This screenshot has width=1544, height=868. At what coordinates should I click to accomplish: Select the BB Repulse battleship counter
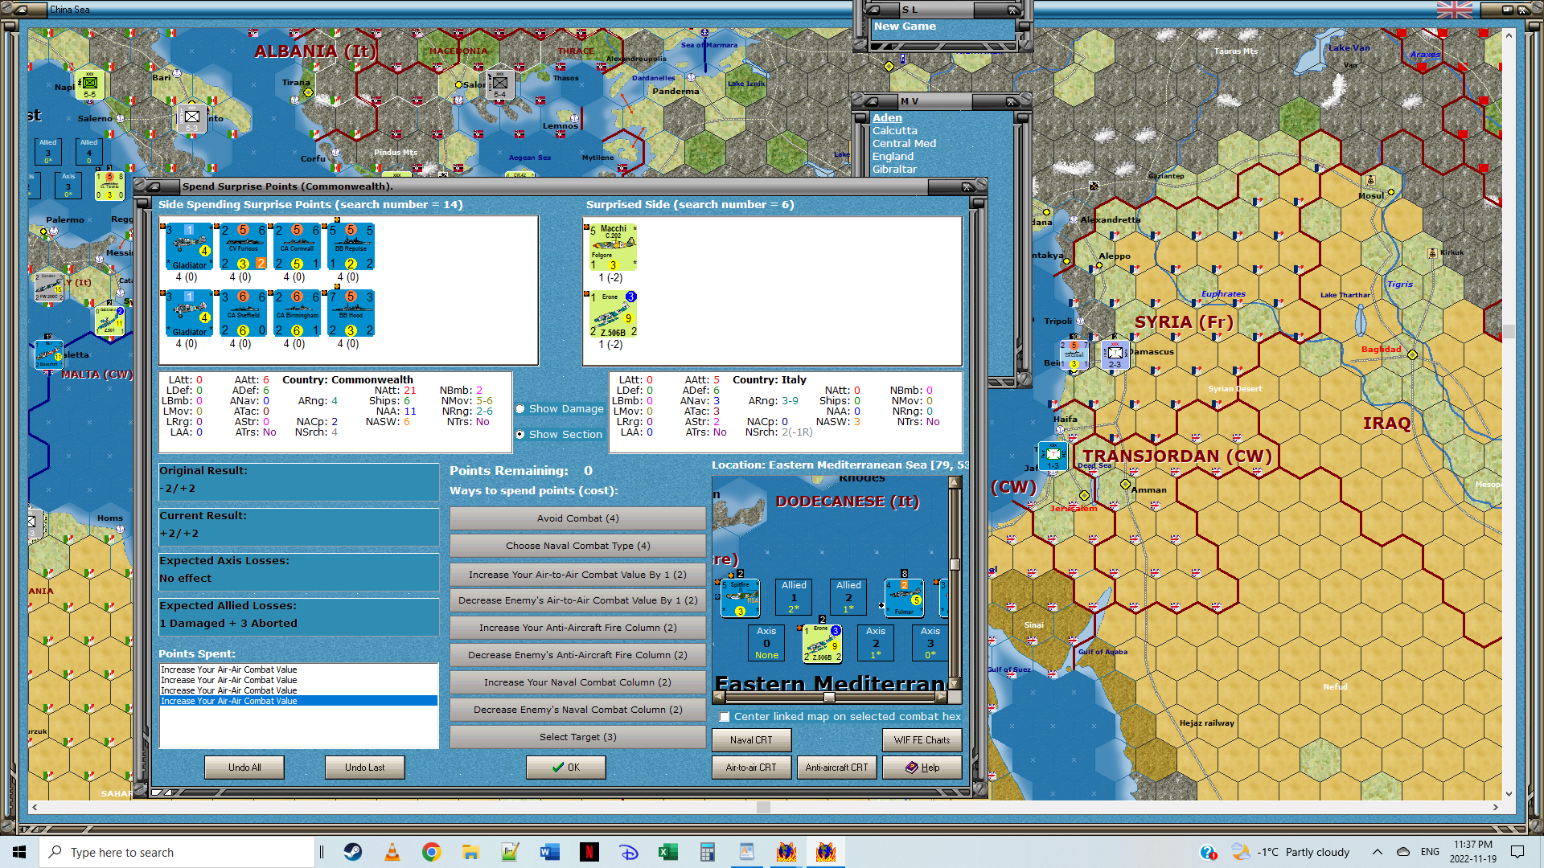pos(351,247)
